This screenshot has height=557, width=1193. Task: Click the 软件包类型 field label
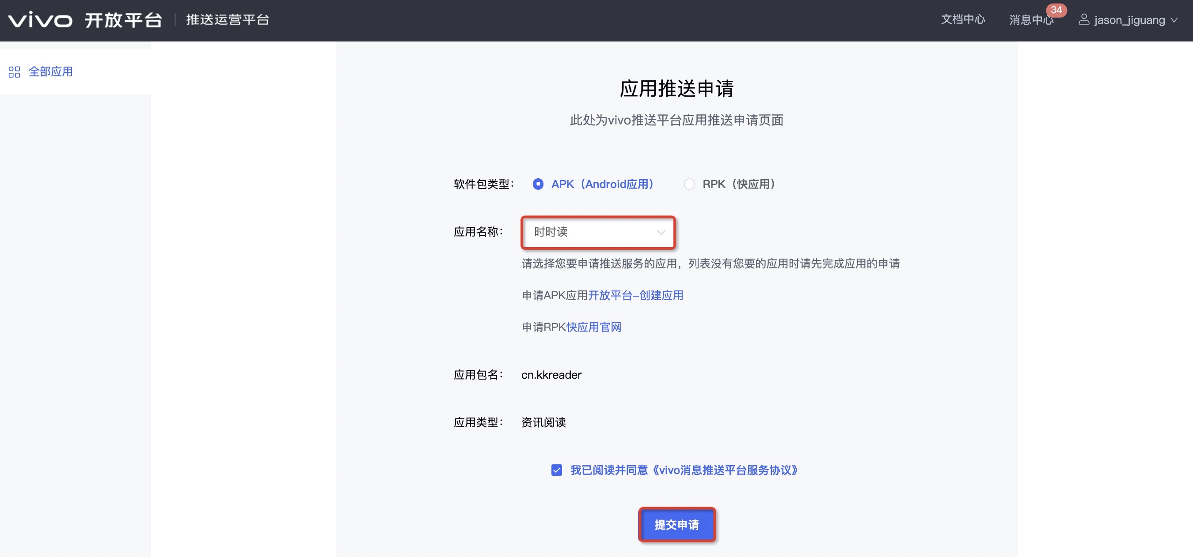(x=483, y=184)
